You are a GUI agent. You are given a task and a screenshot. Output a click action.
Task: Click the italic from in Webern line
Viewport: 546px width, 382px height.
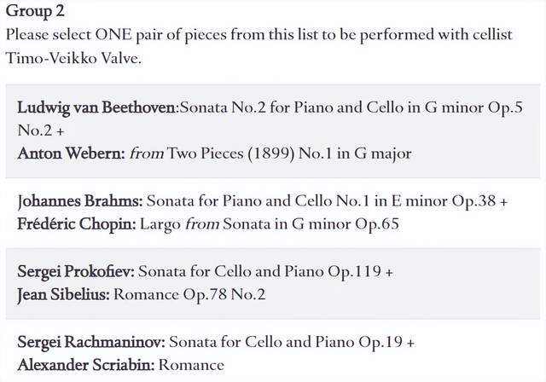click(x=146, y=153)
